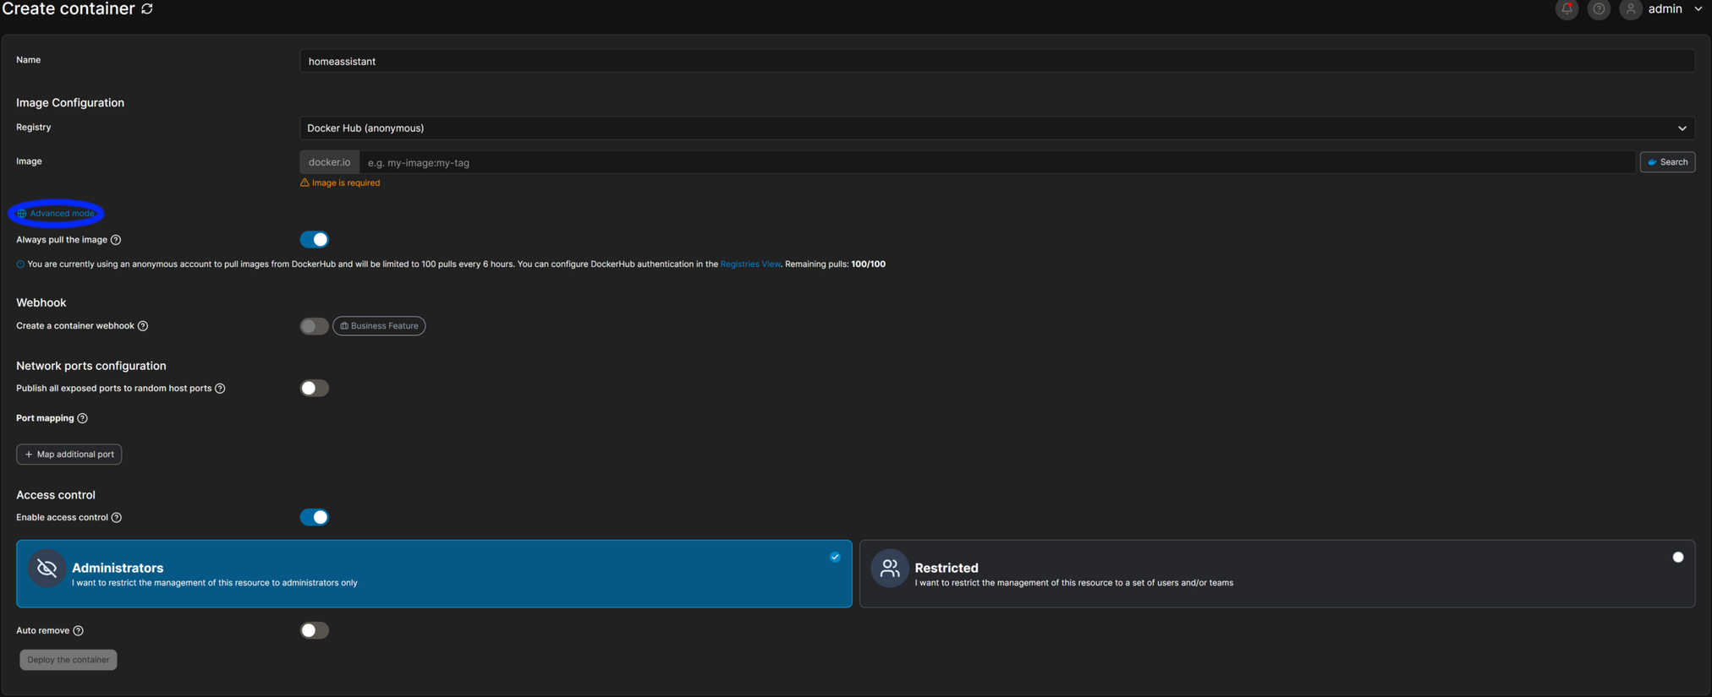Open the notifications bell icon
The height and width of the screenshot is (697, 1712).
coord(1567,9)
